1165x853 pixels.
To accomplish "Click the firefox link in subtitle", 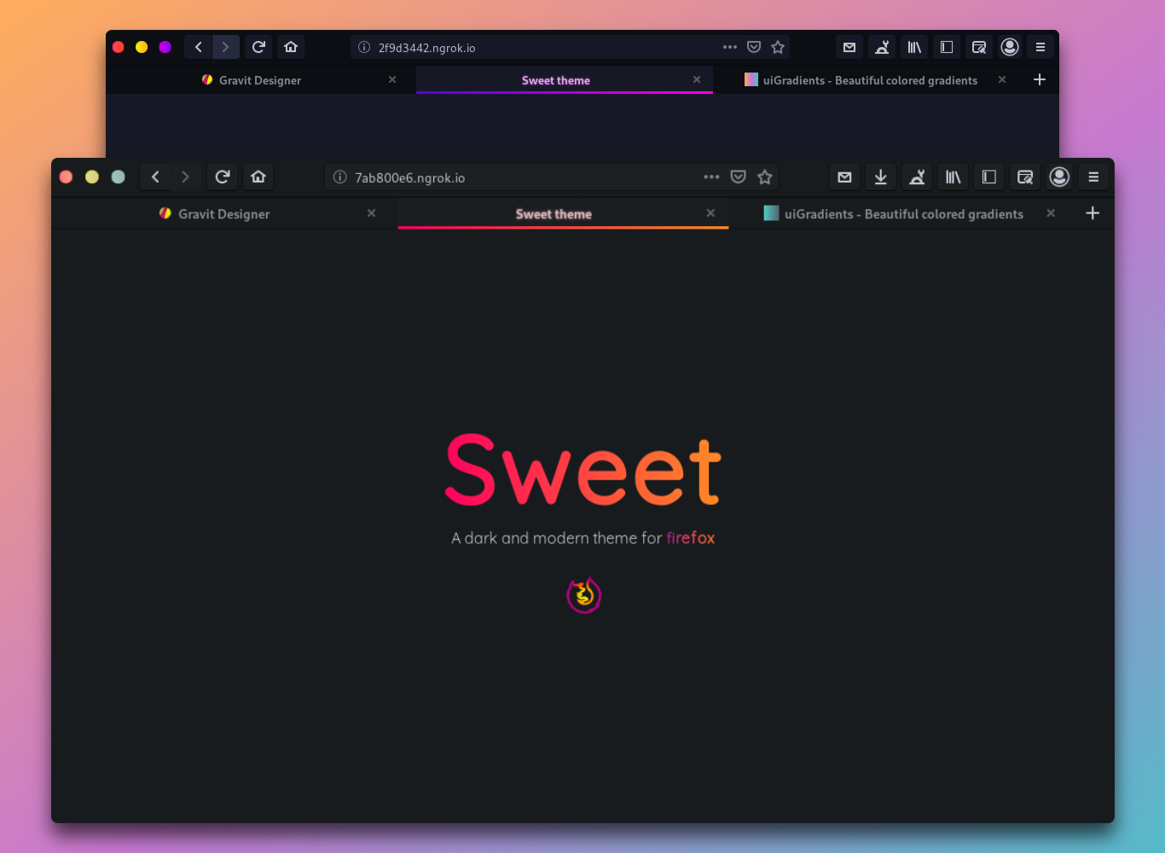I will click(x=691, y=538).
